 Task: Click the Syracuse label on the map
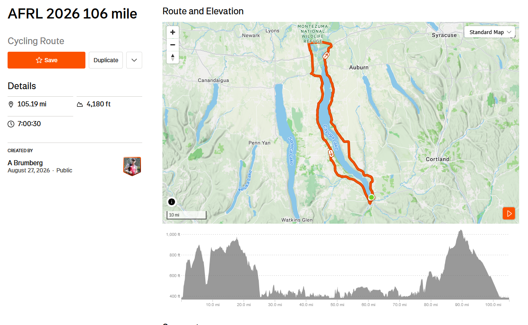444,35
